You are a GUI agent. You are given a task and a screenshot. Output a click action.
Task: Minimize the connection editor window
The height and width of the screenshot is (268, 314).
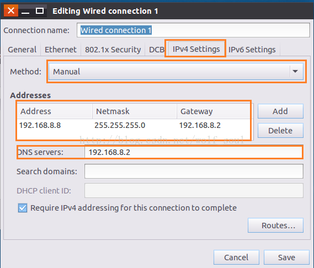[25, 11]
